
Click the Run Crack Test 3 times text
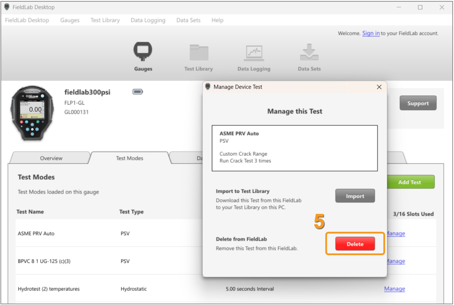tap(245, 161)
